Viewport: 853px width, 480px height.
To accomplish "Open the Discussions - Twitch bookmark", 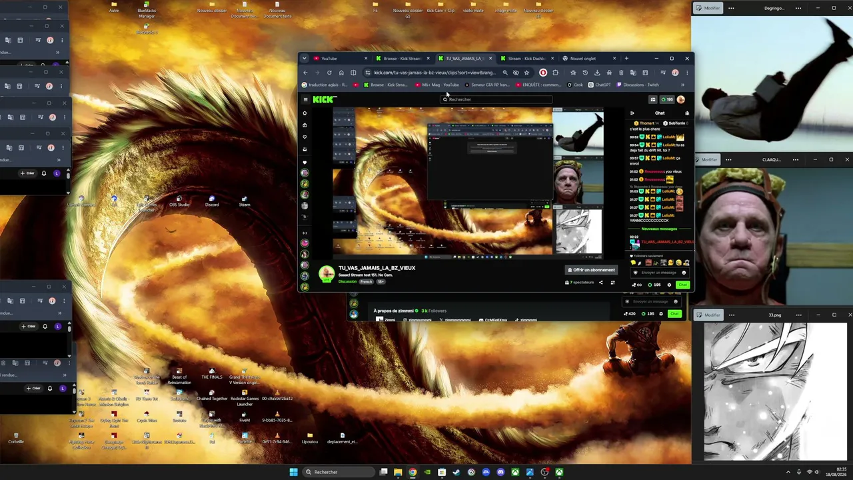I will pos(638,85).
